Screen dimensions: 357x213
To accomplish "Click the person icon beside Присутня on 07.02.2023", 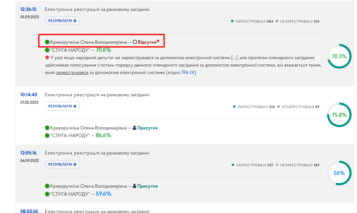I will pyautogui.click(x=134, y=128).
